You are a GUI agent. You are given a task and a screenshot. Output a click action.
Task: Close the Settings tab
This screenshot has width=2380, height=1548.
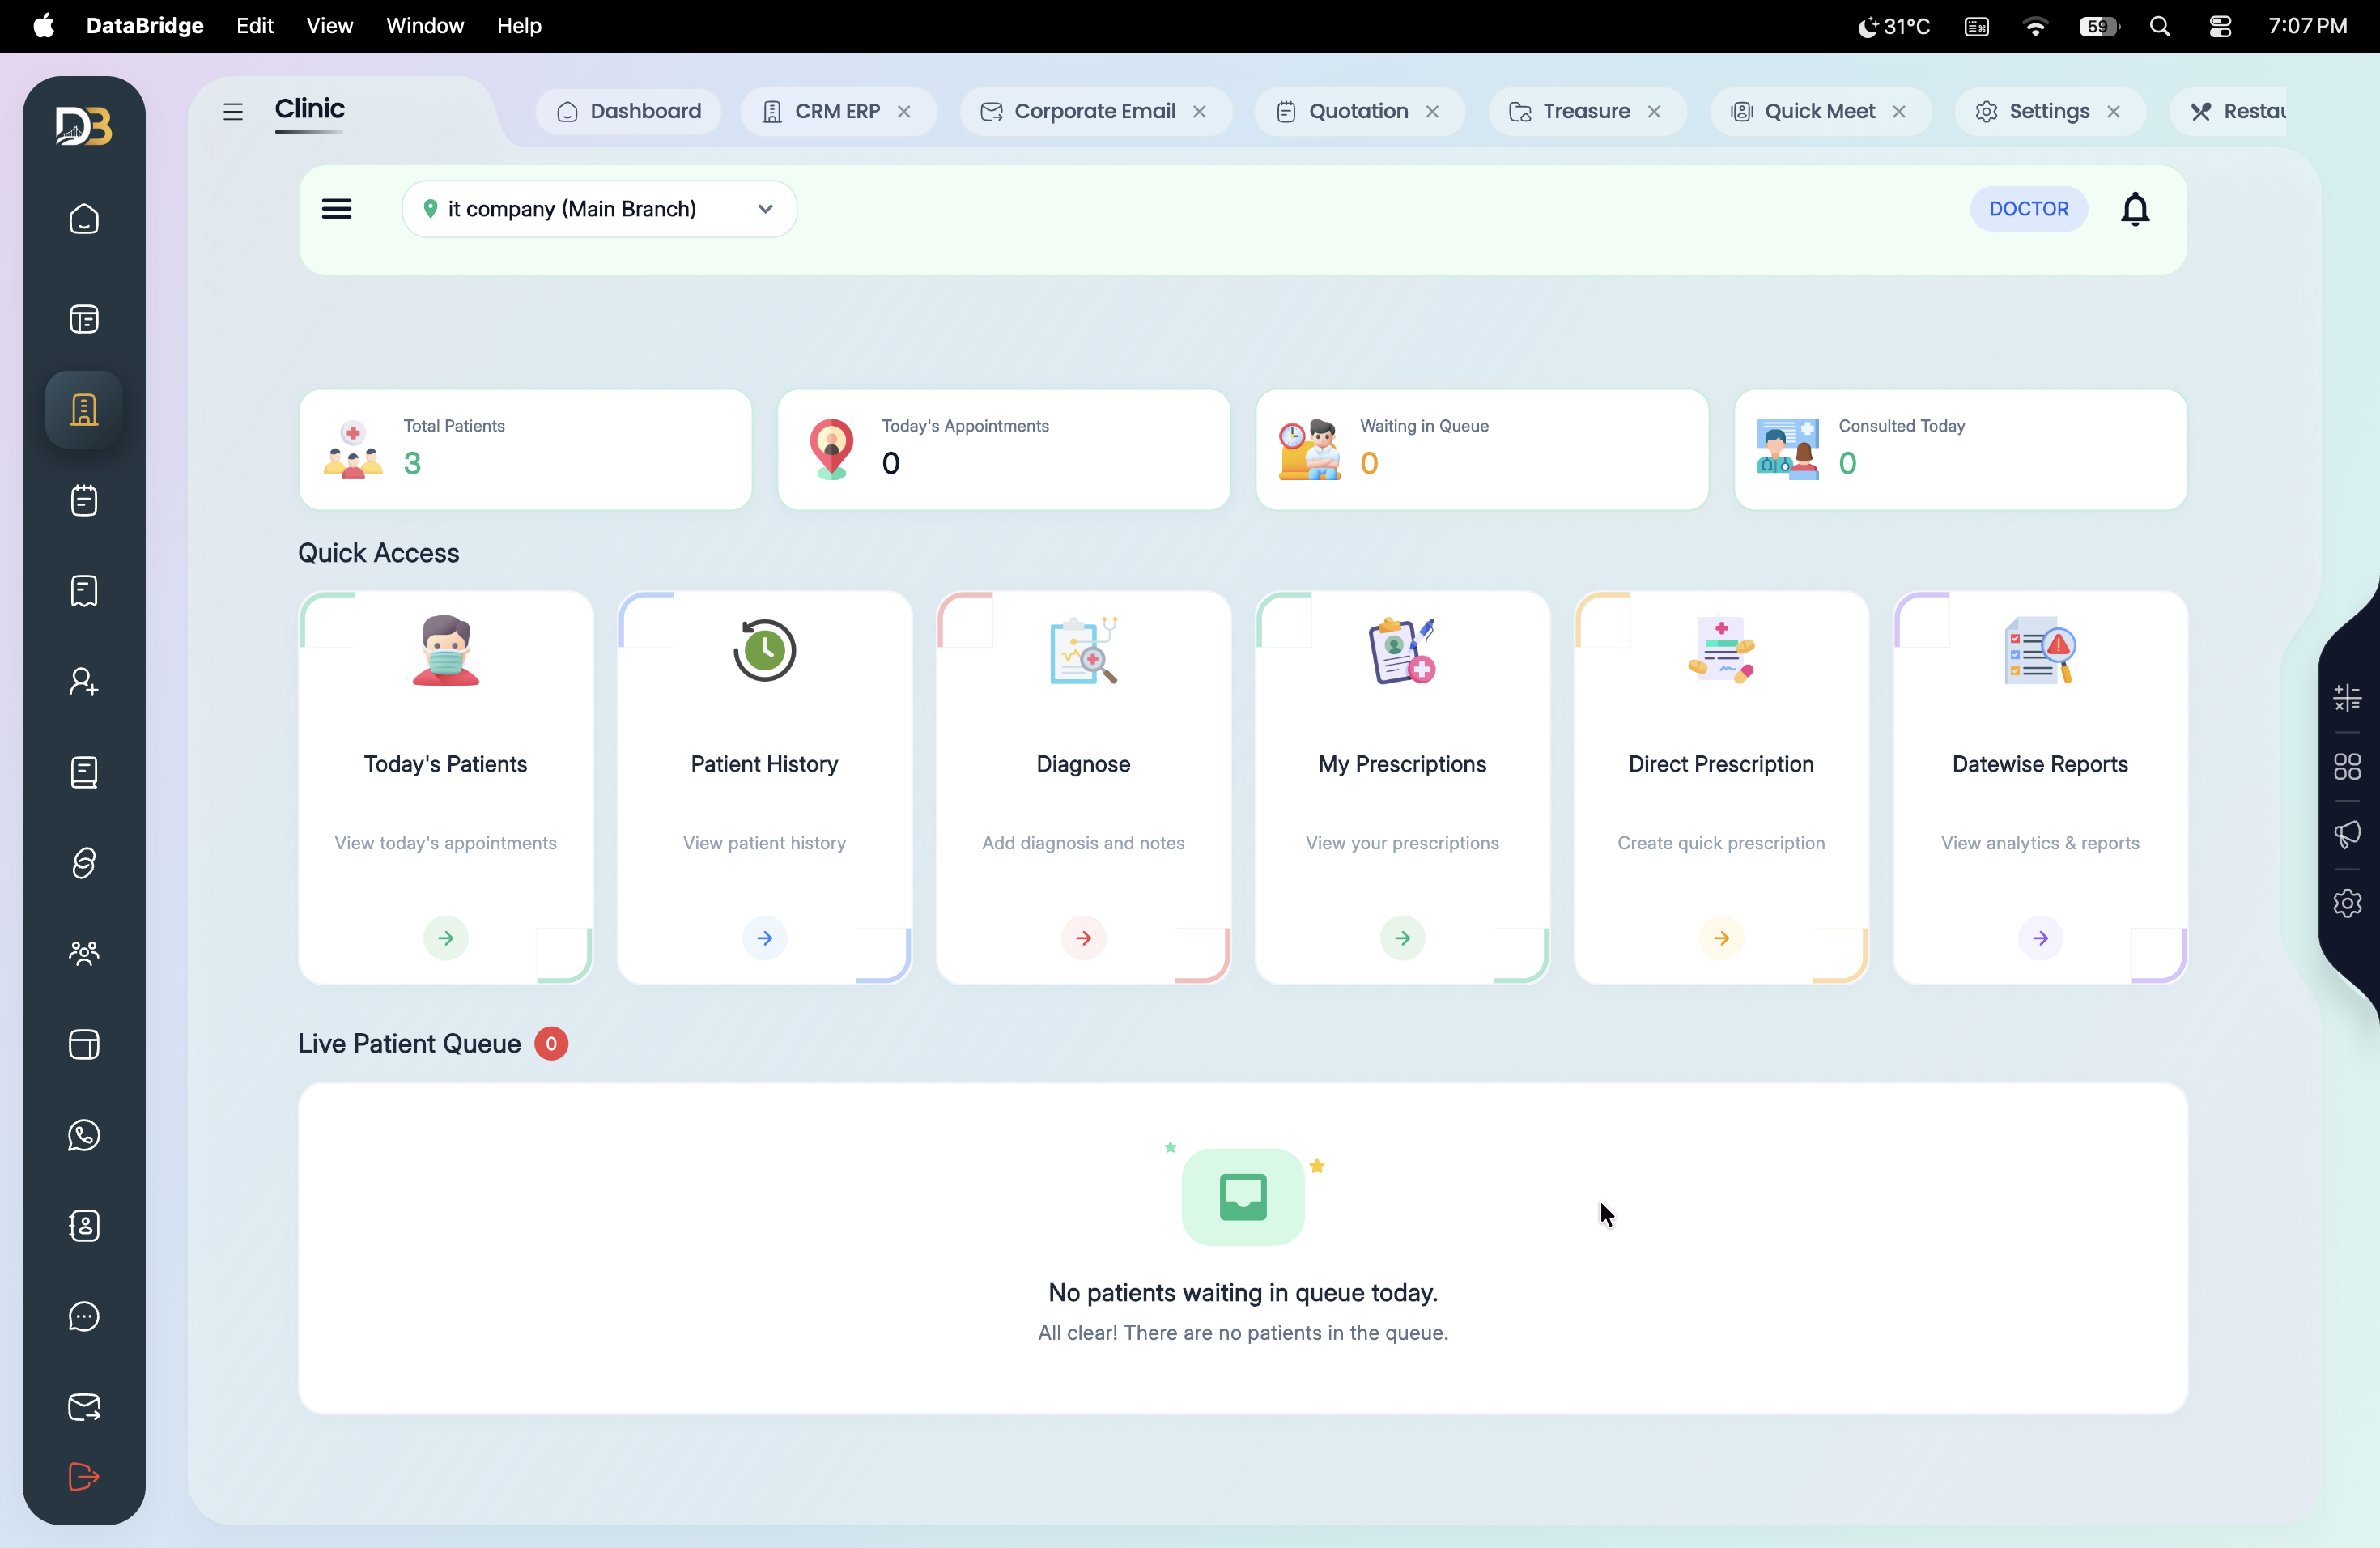pyautogui.click(x=2113, y=112)
